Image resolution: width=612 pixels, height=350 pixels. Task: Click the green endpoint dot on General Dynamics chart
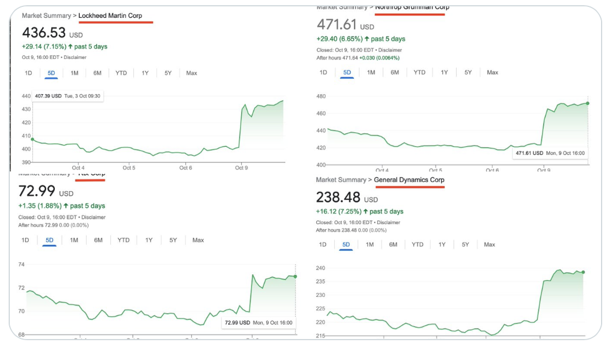point(583,272)
